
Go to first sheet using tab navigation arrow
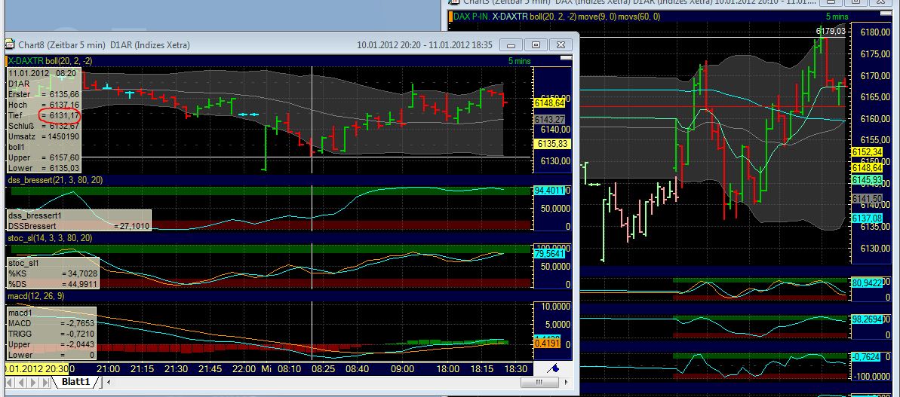[x=9, y=383]
